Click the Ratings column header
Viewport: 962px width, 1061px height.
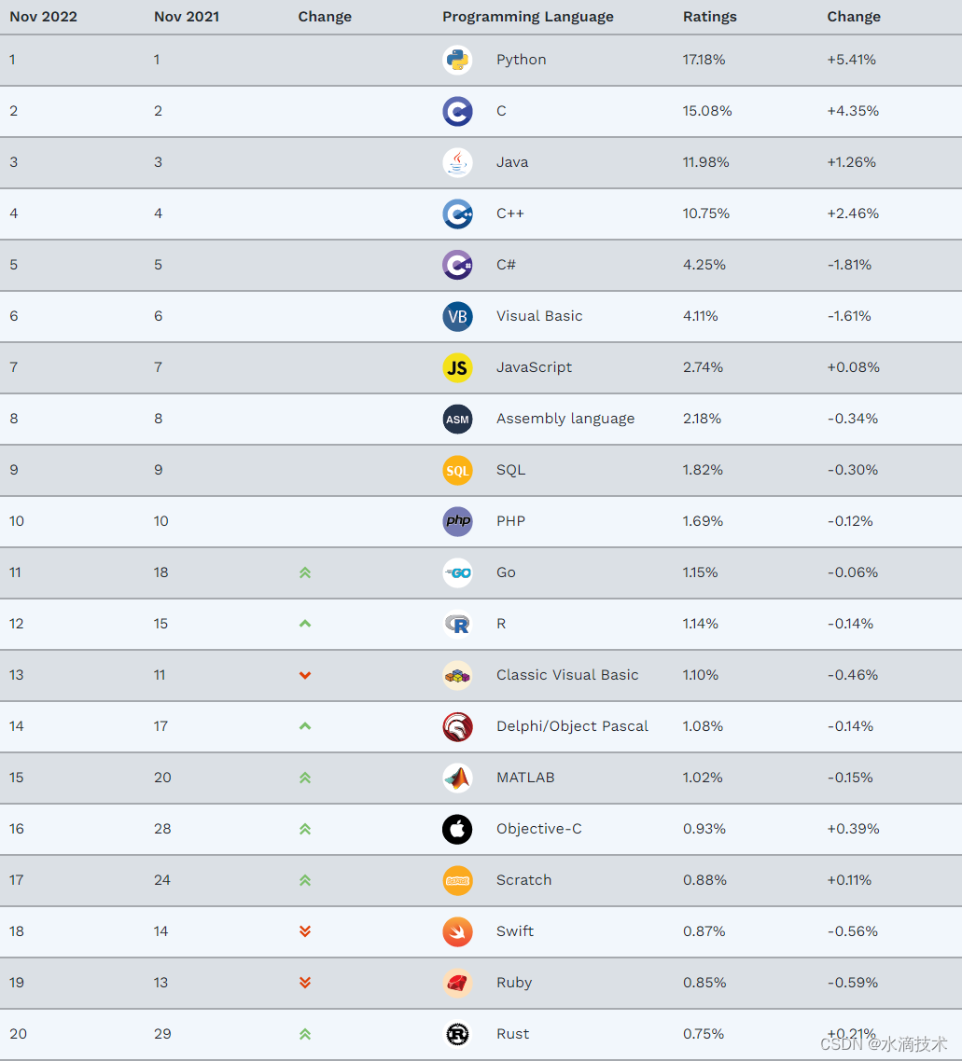(709, 17)
